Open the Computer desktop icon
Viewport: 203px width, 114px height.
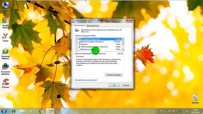(x=5, y=6)
